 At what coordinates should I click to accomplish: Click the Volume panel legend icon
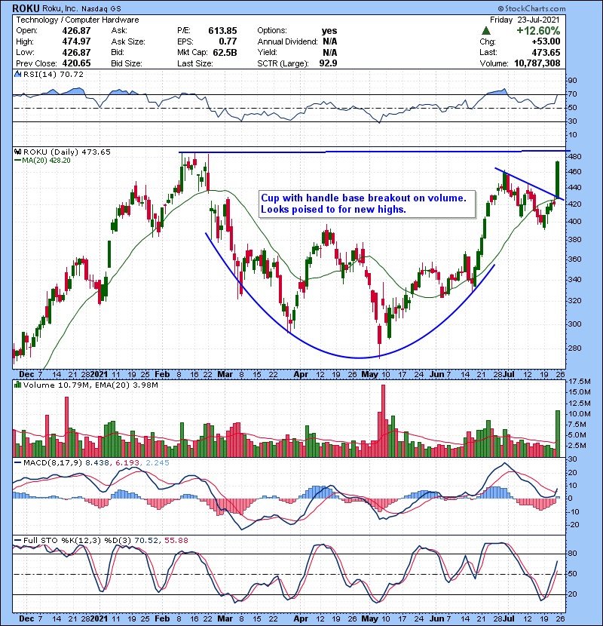[17, 385]
